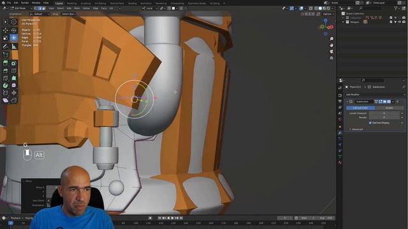Remove the Subdivision modifier with X

point(397,102)
